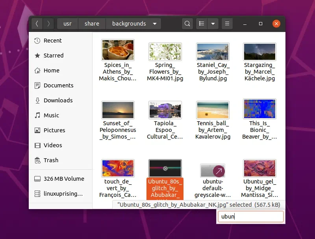315x239 pixels.
Task: Toggle list view icon in header
Action: pyautogui.click(x=202, y=24)
